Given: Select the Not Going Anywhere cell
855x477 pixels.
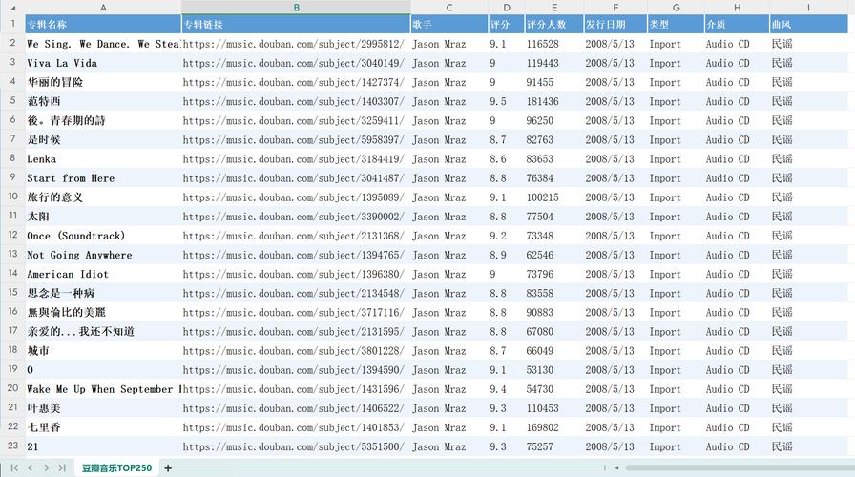Looking at the screenshot, I should click(x=103, y=255).
